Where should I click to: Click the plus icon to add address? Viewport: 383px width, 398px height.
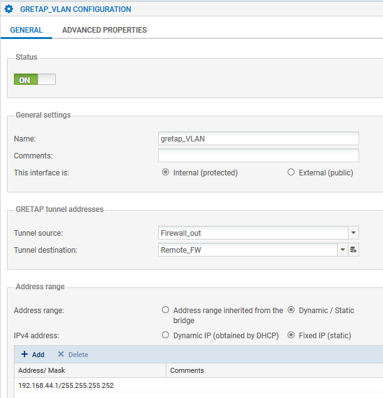24,355
